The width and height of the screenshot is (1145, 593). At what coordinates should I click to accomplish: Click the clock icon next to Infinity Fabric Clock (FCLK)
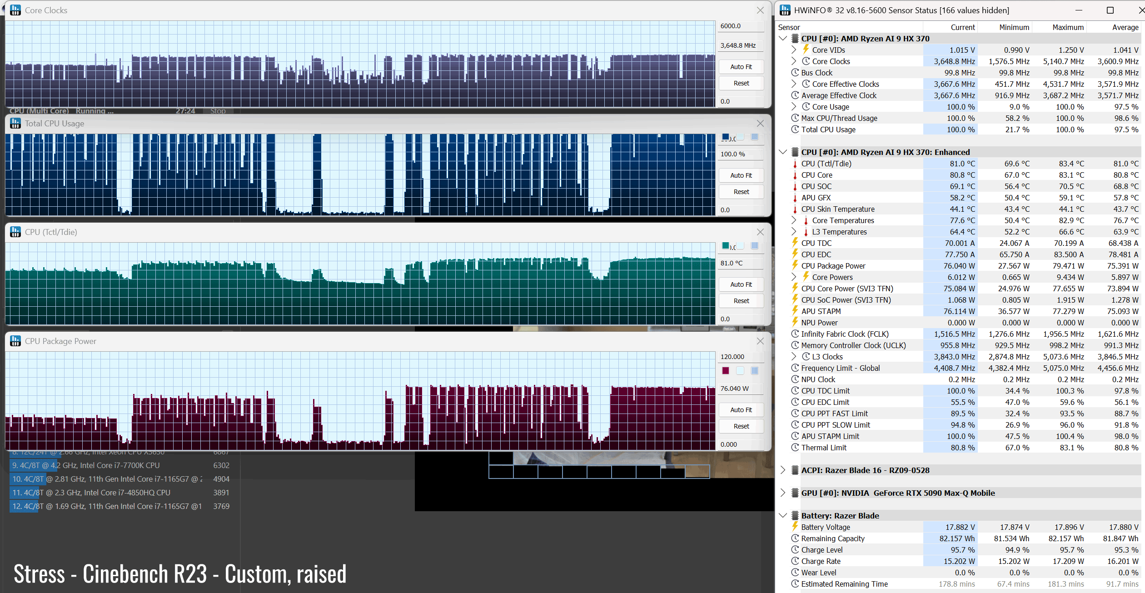click(795, 334)
